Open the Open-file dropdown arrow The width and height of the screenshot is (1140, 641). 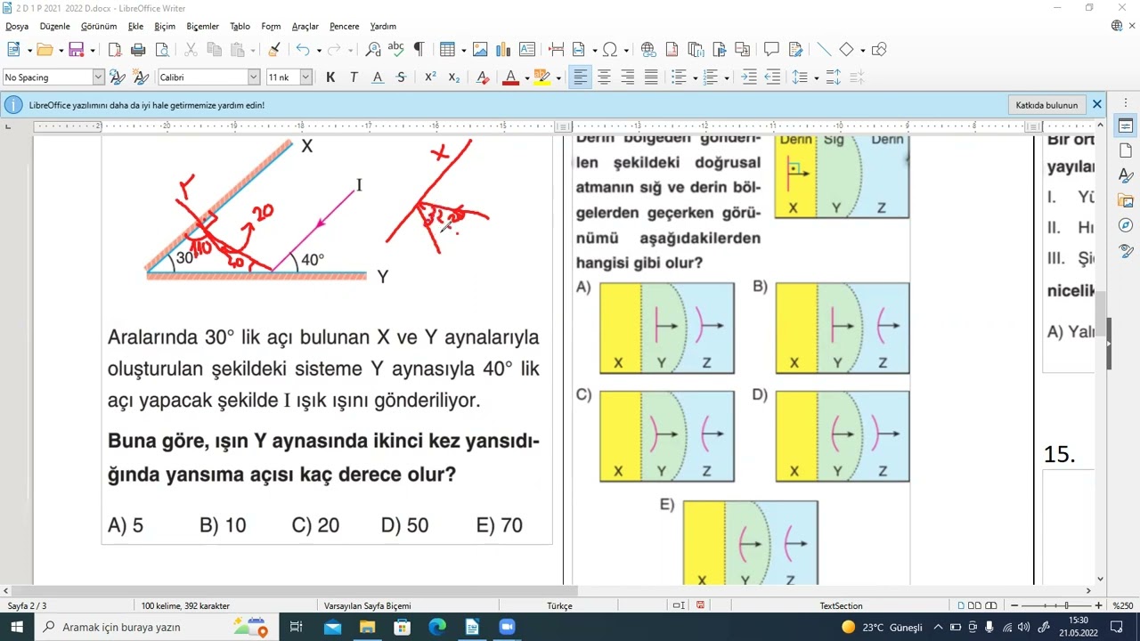(x=60, y=50)
